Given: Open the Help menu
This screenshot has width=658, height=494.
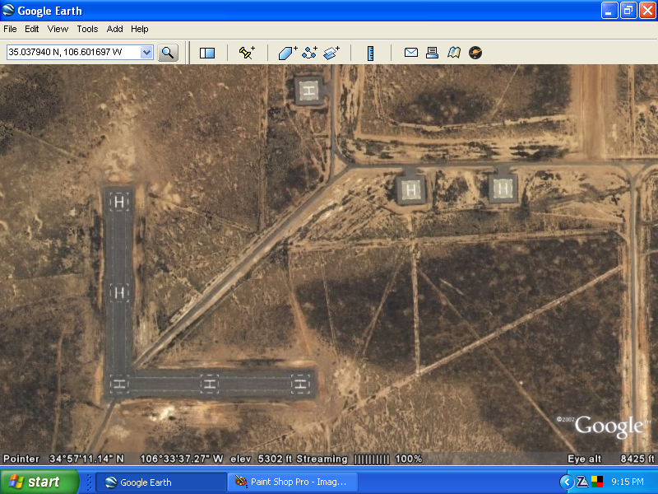Looking at the screenshot, I should [139, 29].
